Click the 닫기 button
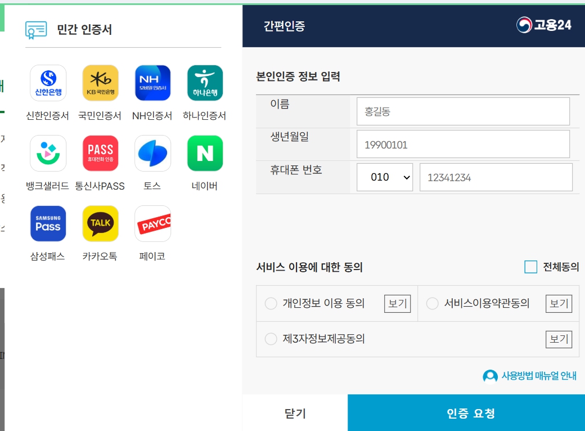 pos(295,413)
